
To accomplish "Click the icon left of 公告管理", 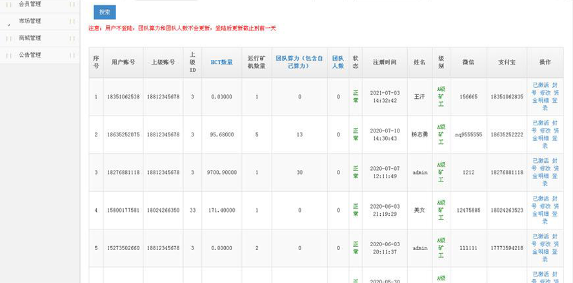I will point(9,55).
